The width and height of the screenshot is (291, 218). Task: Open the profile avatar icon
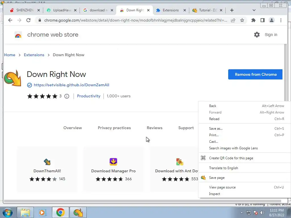coord(271,20)
